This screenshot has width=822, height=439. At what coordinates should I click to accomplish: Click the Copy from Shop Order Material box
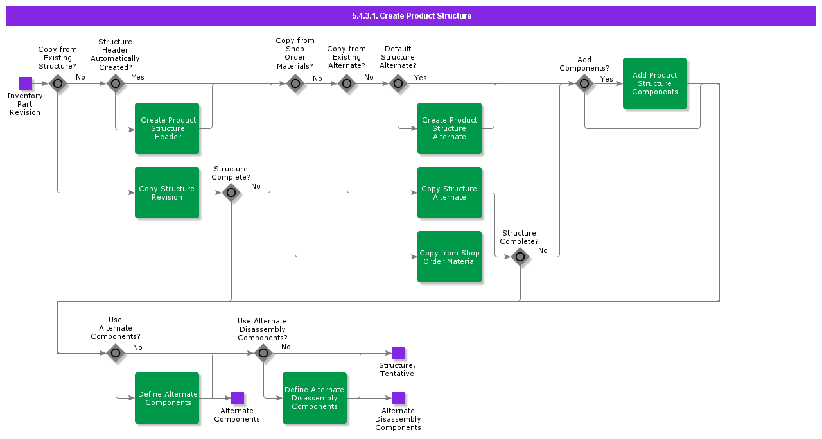click(450, 257)
